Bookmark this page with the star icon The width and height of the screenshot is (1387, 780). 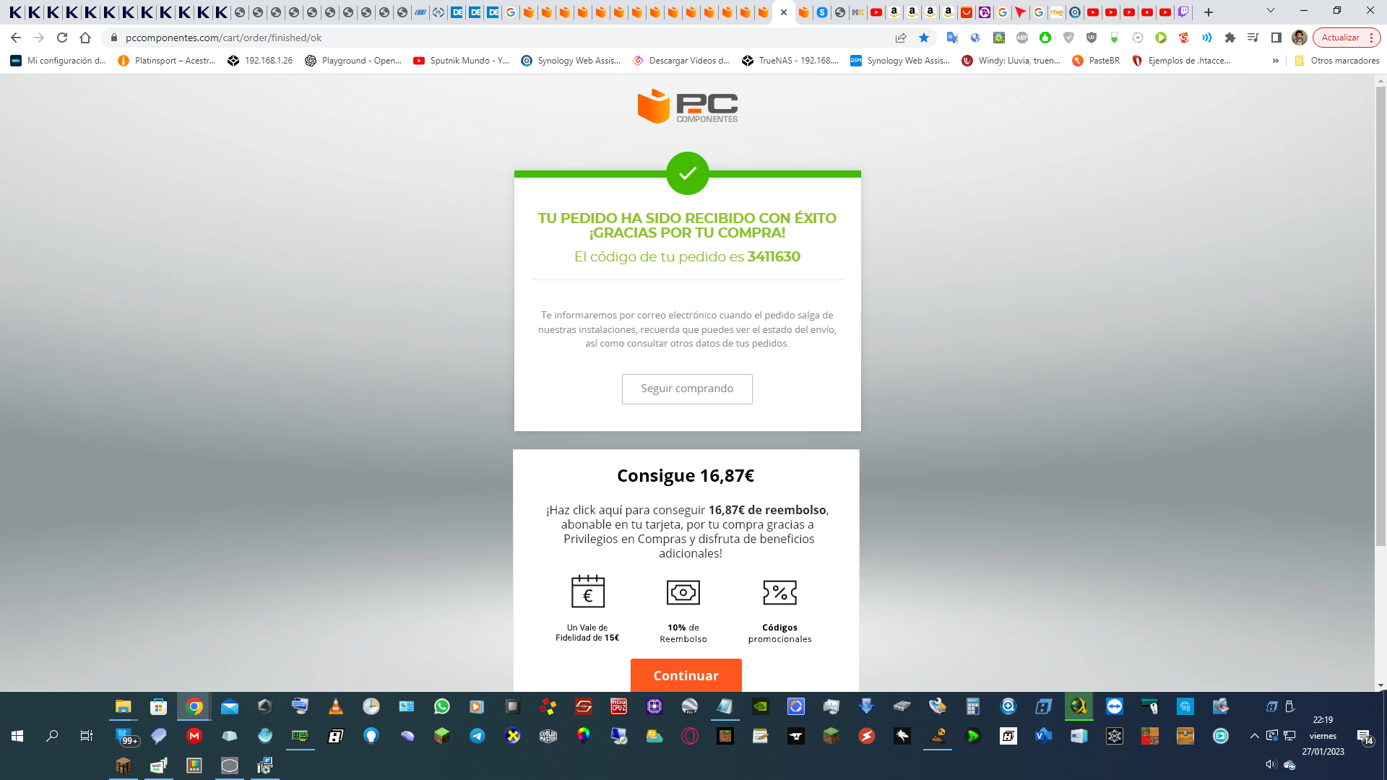[923, 38]
